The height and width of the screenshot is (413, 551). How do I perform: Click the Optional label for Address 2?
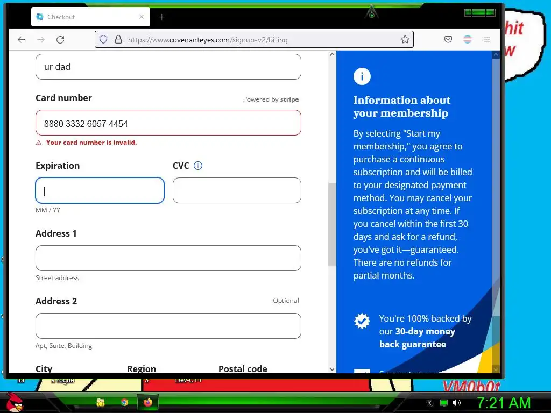tap(286, 301)
